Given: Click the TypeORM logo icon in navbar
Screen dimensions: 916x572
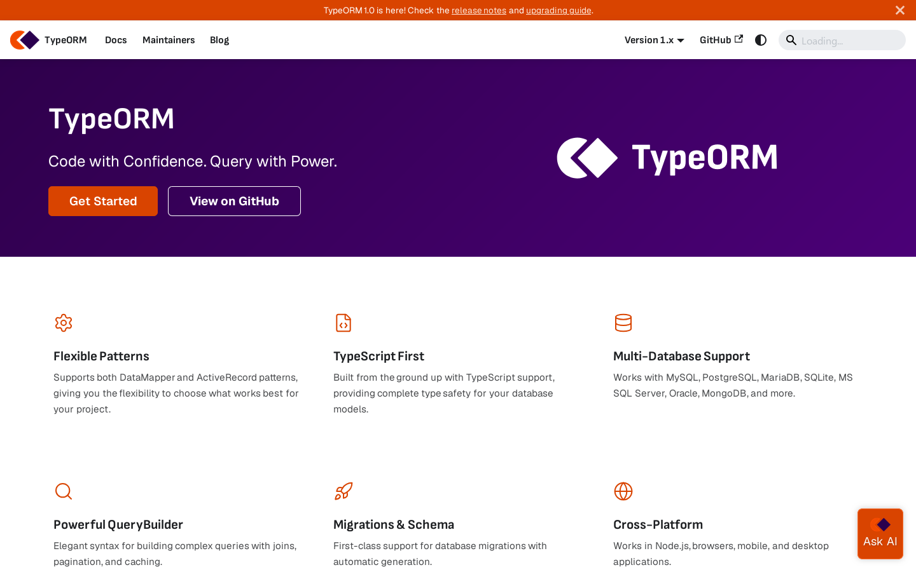Looking at the screenshot, I should pos(25,40).
